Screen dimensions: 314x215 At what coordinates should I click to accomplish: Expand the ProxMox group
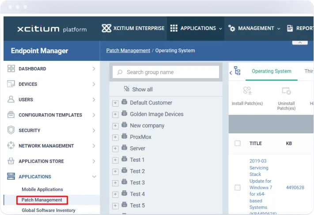[115, 137]
